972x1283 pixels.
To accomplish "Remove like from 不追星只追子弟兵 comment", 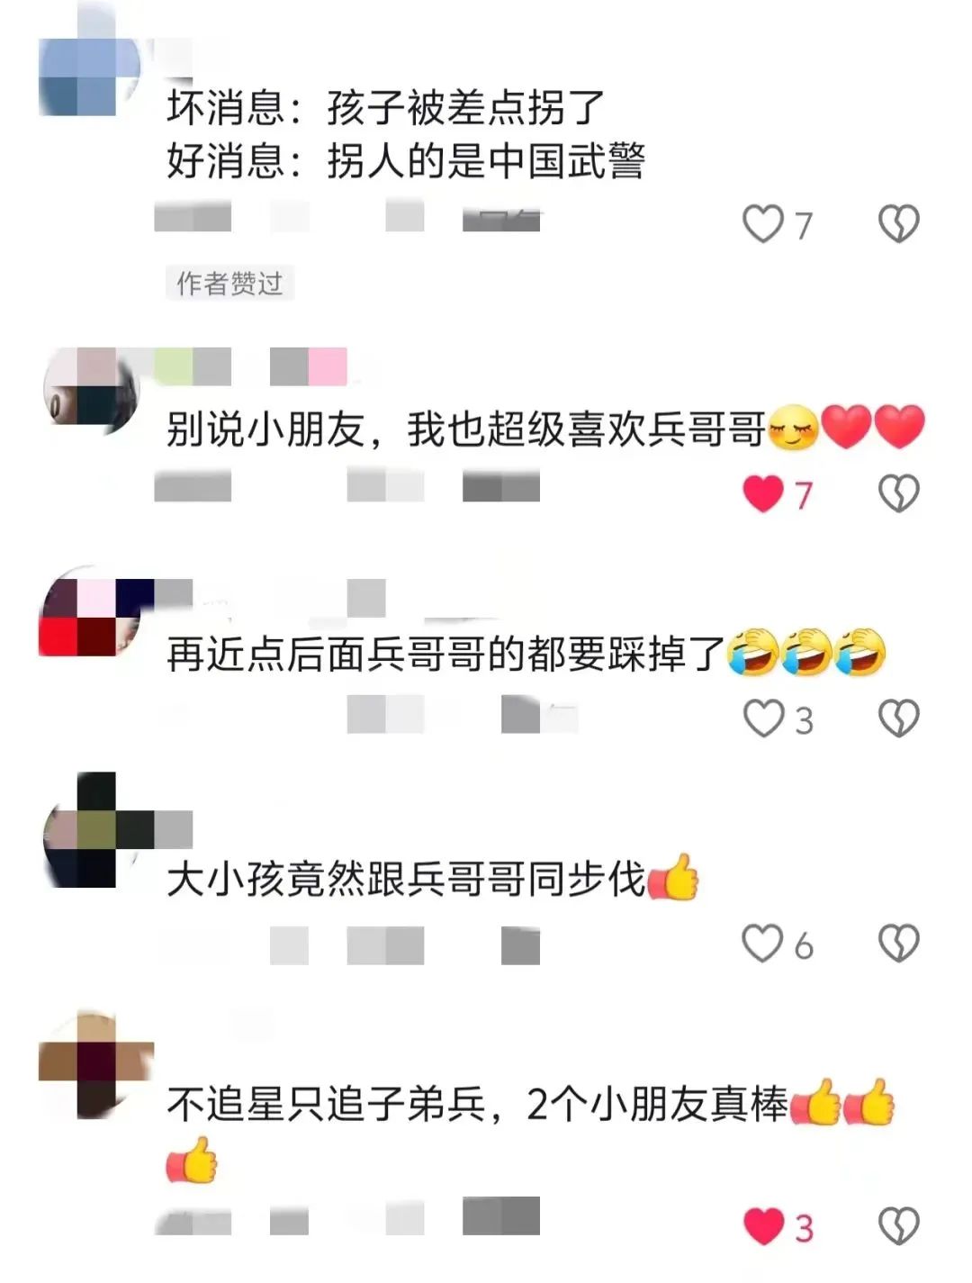I will [x=763, y=1226].
